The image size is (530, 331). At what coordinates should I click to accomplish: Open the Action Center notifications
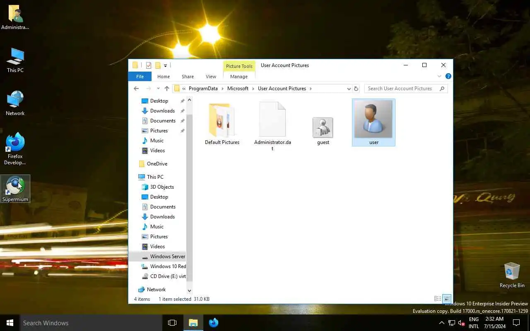(516, 323)
